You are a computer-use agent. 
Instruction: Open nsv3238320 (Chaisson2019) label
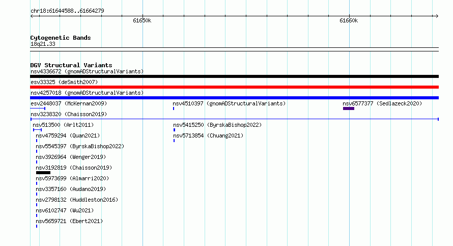coord(69,114)
